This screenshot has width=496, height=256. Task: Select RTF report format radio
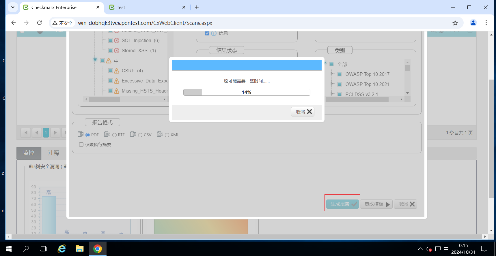coord(114,135)
